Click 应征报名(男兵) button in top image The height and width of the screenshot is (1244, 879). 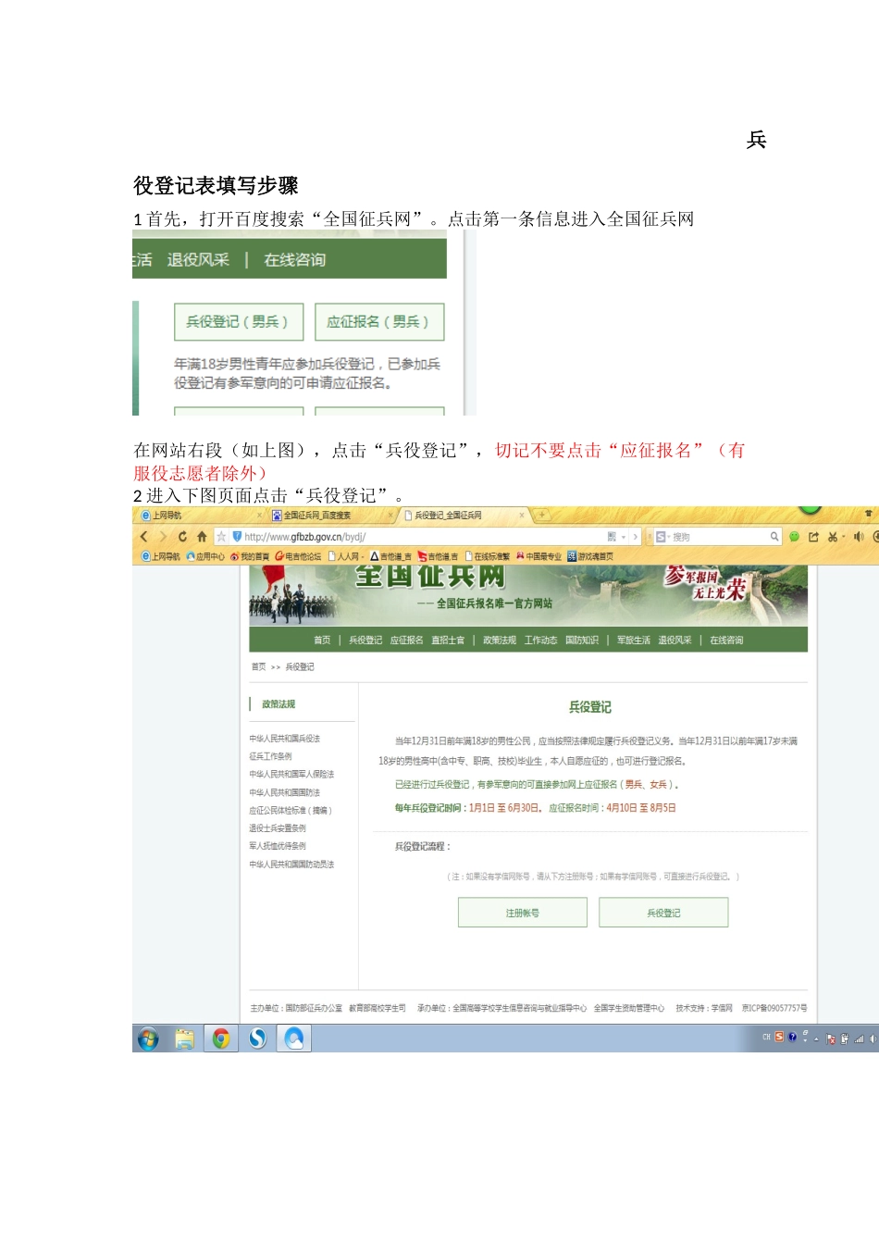pyautogui.click(x=378, y=322)
